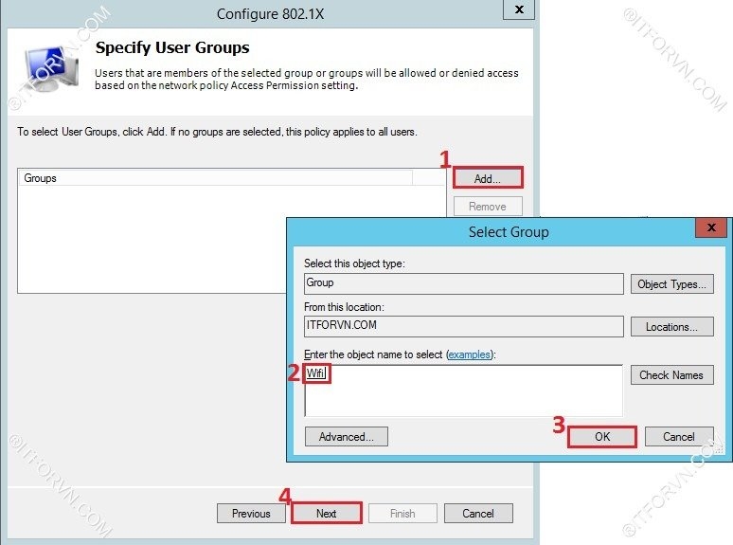The width and height of the screenshot is (733, 545).
Task: Close the Configure 802.1X wizard window
Action: pos(518,10)
